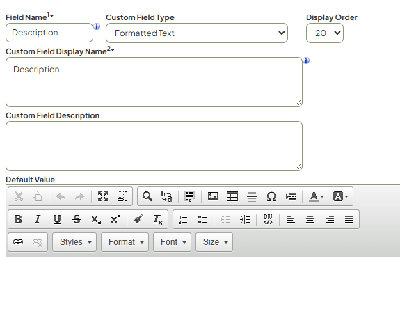The width and height of the screenshot is (400, 311).
Task: Click info icon beside Display Name textarea
Action: (x=306, y=61)
